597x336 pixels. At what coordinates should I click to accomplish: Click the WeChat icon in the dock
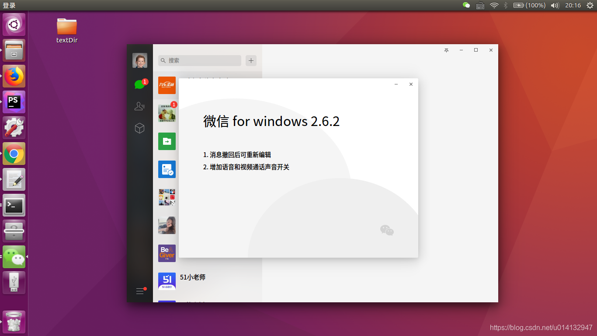click(14, 257)
